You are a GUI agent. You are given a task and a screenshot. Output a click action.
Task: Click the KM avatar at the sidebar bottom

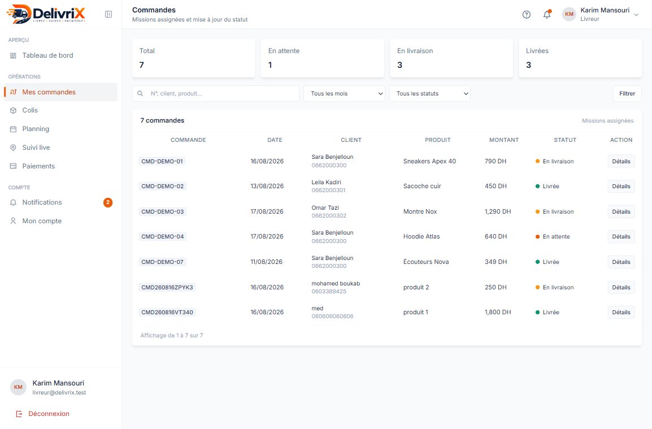click(18, 387)
